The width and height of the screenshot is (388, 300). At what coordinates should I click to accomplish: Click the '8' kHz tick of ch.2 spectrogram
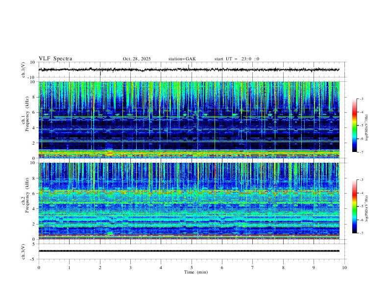pos(34,178)
